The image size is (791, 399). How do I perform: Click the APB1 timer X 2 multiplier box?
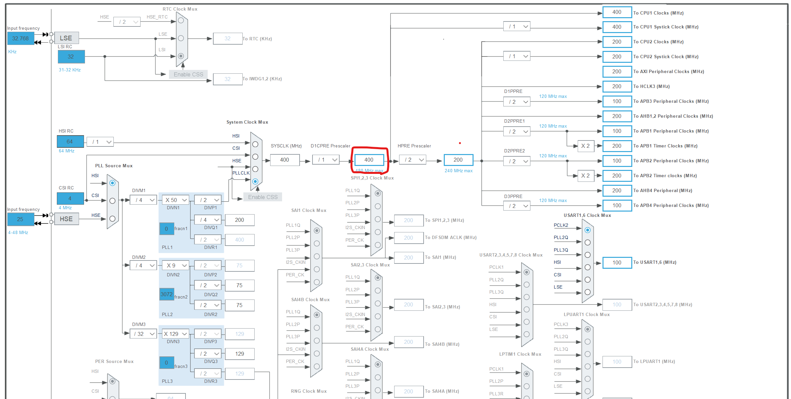tap(585, 146)
